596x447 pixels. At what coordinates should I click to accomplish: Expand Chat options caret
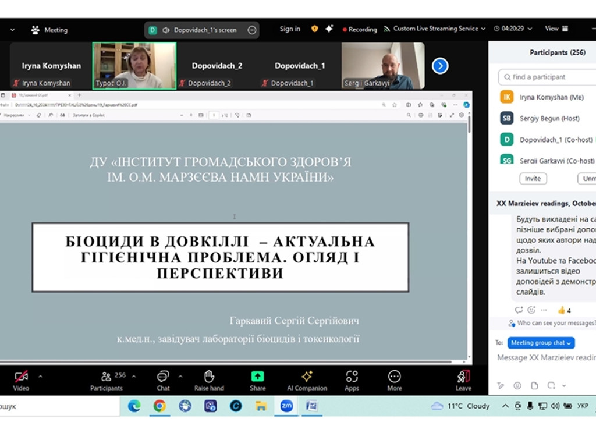click(180, 377)
